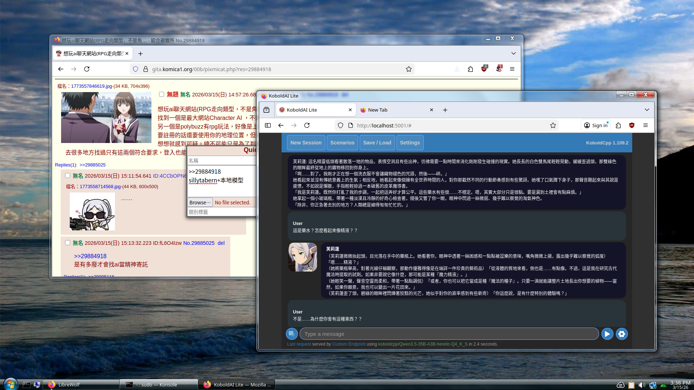Open Firefox hamburger menu in KoboldAI window
The image size is (694, 390).
pyautogui.click(x=645, y=125)
